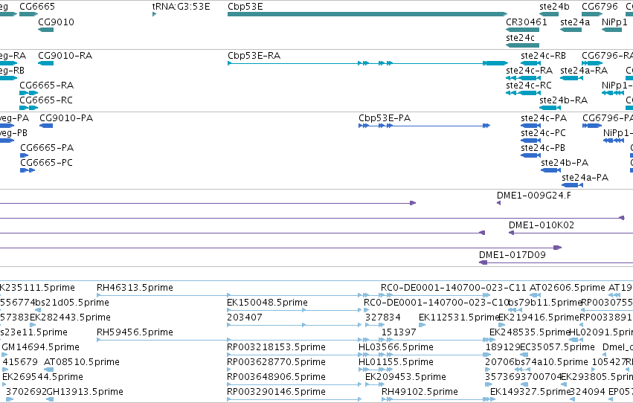This screenshot has width=633, height=403.
Task: Select the DME1-009G24.F clone label
Action: pyautogui.click(x=533, y=196)
